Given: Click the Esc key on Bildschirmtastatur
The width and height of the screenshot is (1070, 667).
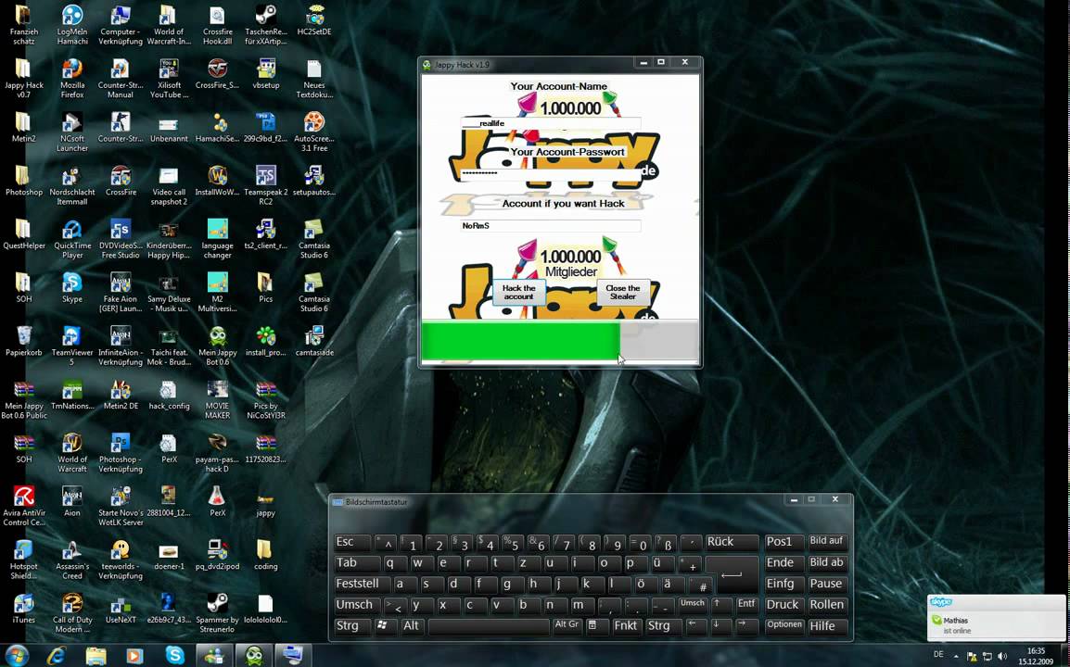Looking at the screenshot, I should click(352, 542).
